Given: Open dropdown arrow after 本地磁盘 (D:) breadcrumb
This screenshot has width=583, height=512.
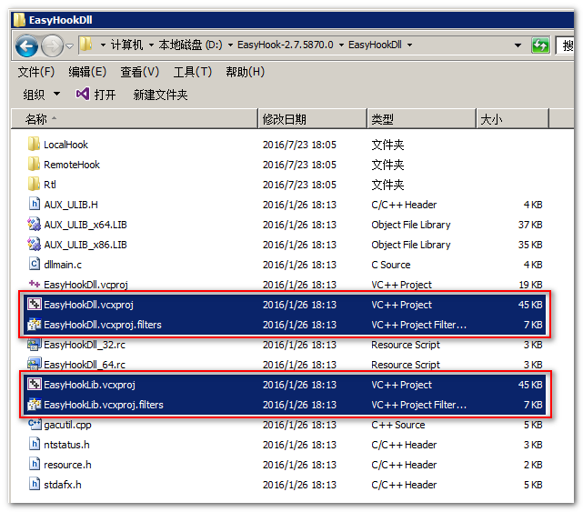Looking at the screenshot, I should tap(230, 45).
